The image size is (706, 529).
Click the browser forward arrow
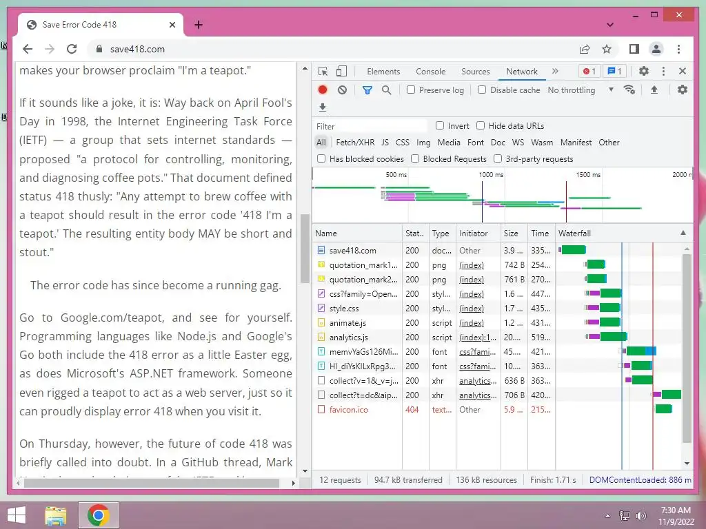point(50,49)
